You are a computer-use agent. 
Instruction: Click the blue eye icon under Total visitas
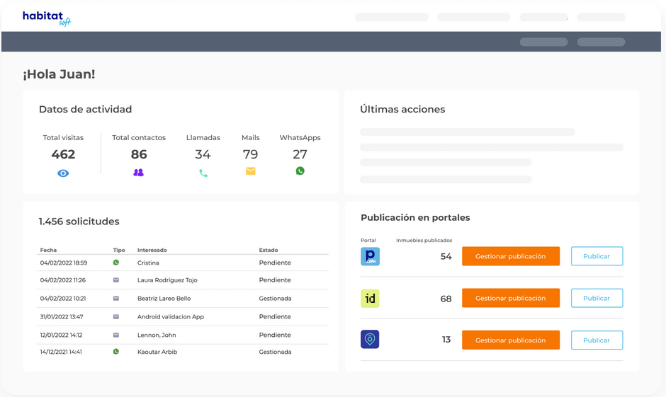[63, 173]
